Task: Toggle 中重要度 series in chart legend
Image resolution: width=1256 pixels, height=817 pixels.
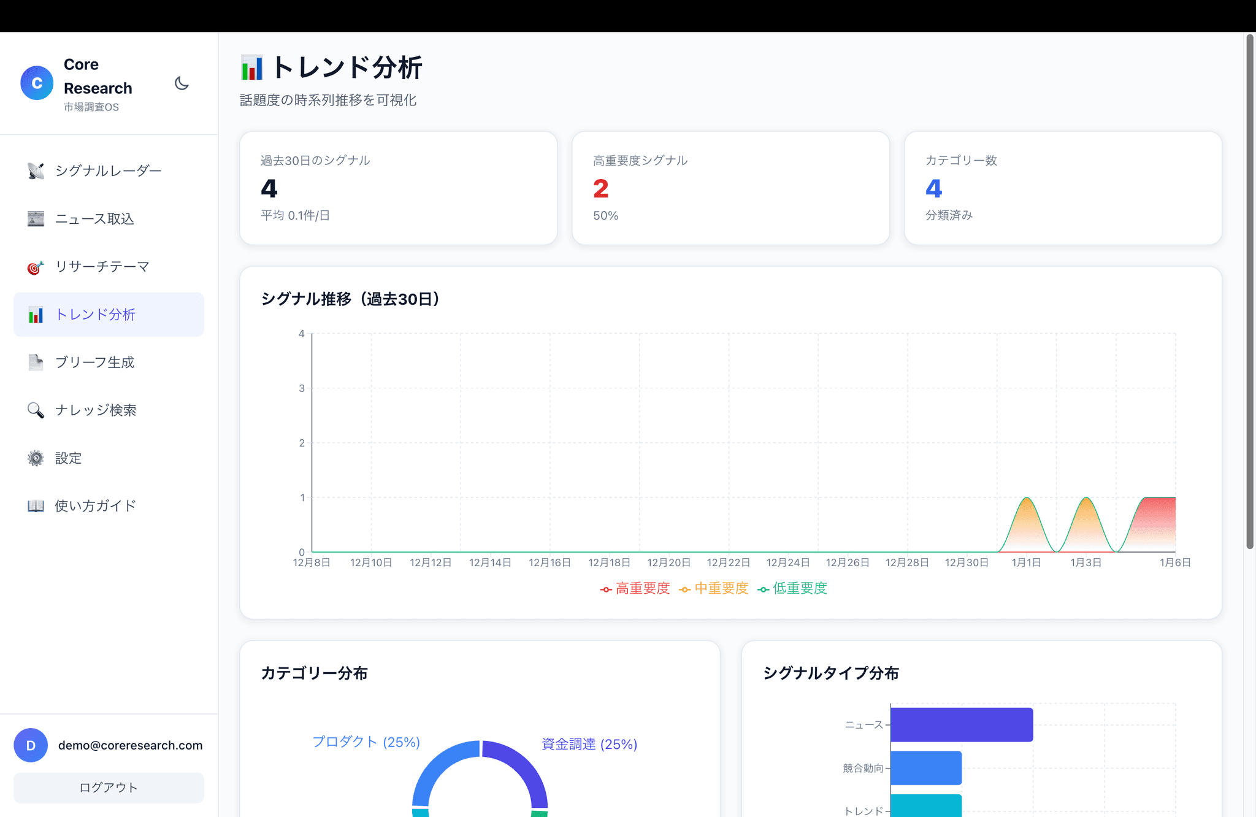Action: [x=714, y=589]
